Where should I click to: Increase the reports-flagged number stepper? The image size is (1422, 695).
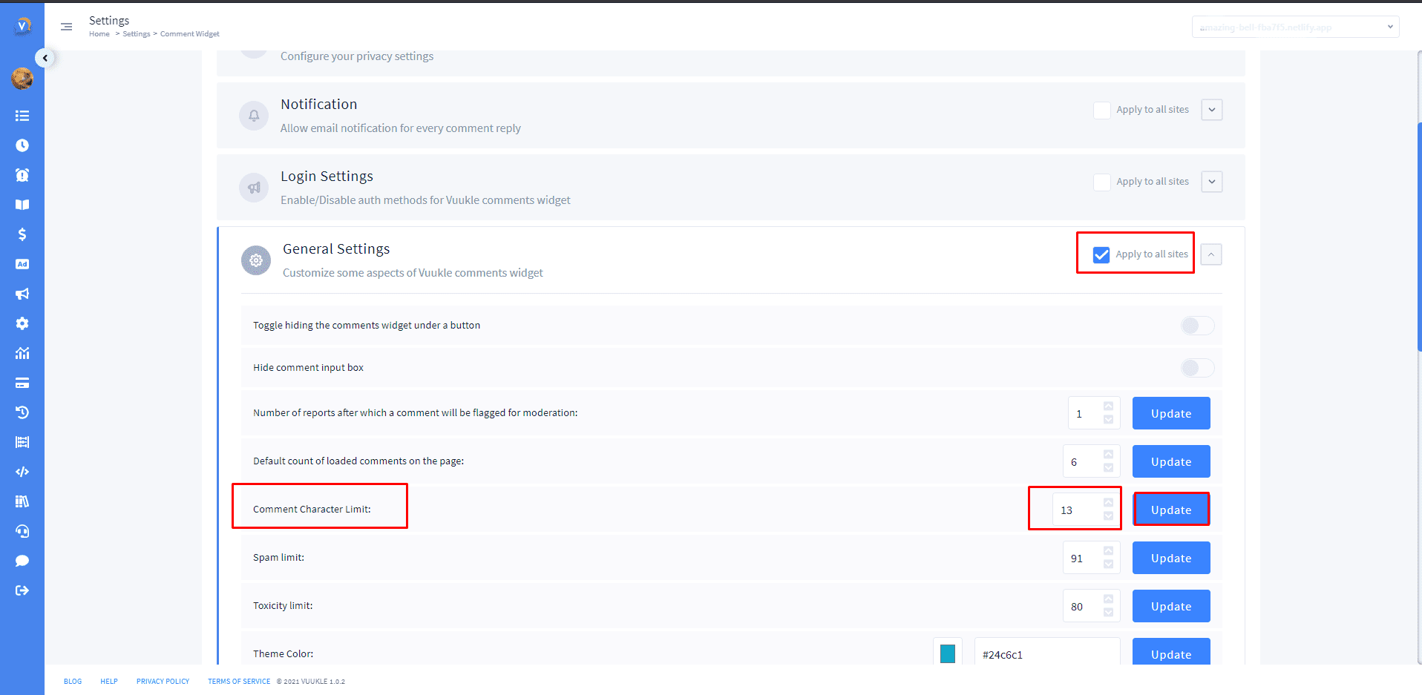pyautogui.click(x=1108, y=406)
